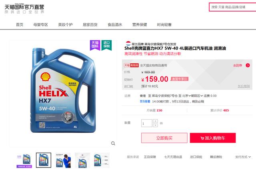
Task: Click the 天猫国际 purple badge
Action: [95, 45]
